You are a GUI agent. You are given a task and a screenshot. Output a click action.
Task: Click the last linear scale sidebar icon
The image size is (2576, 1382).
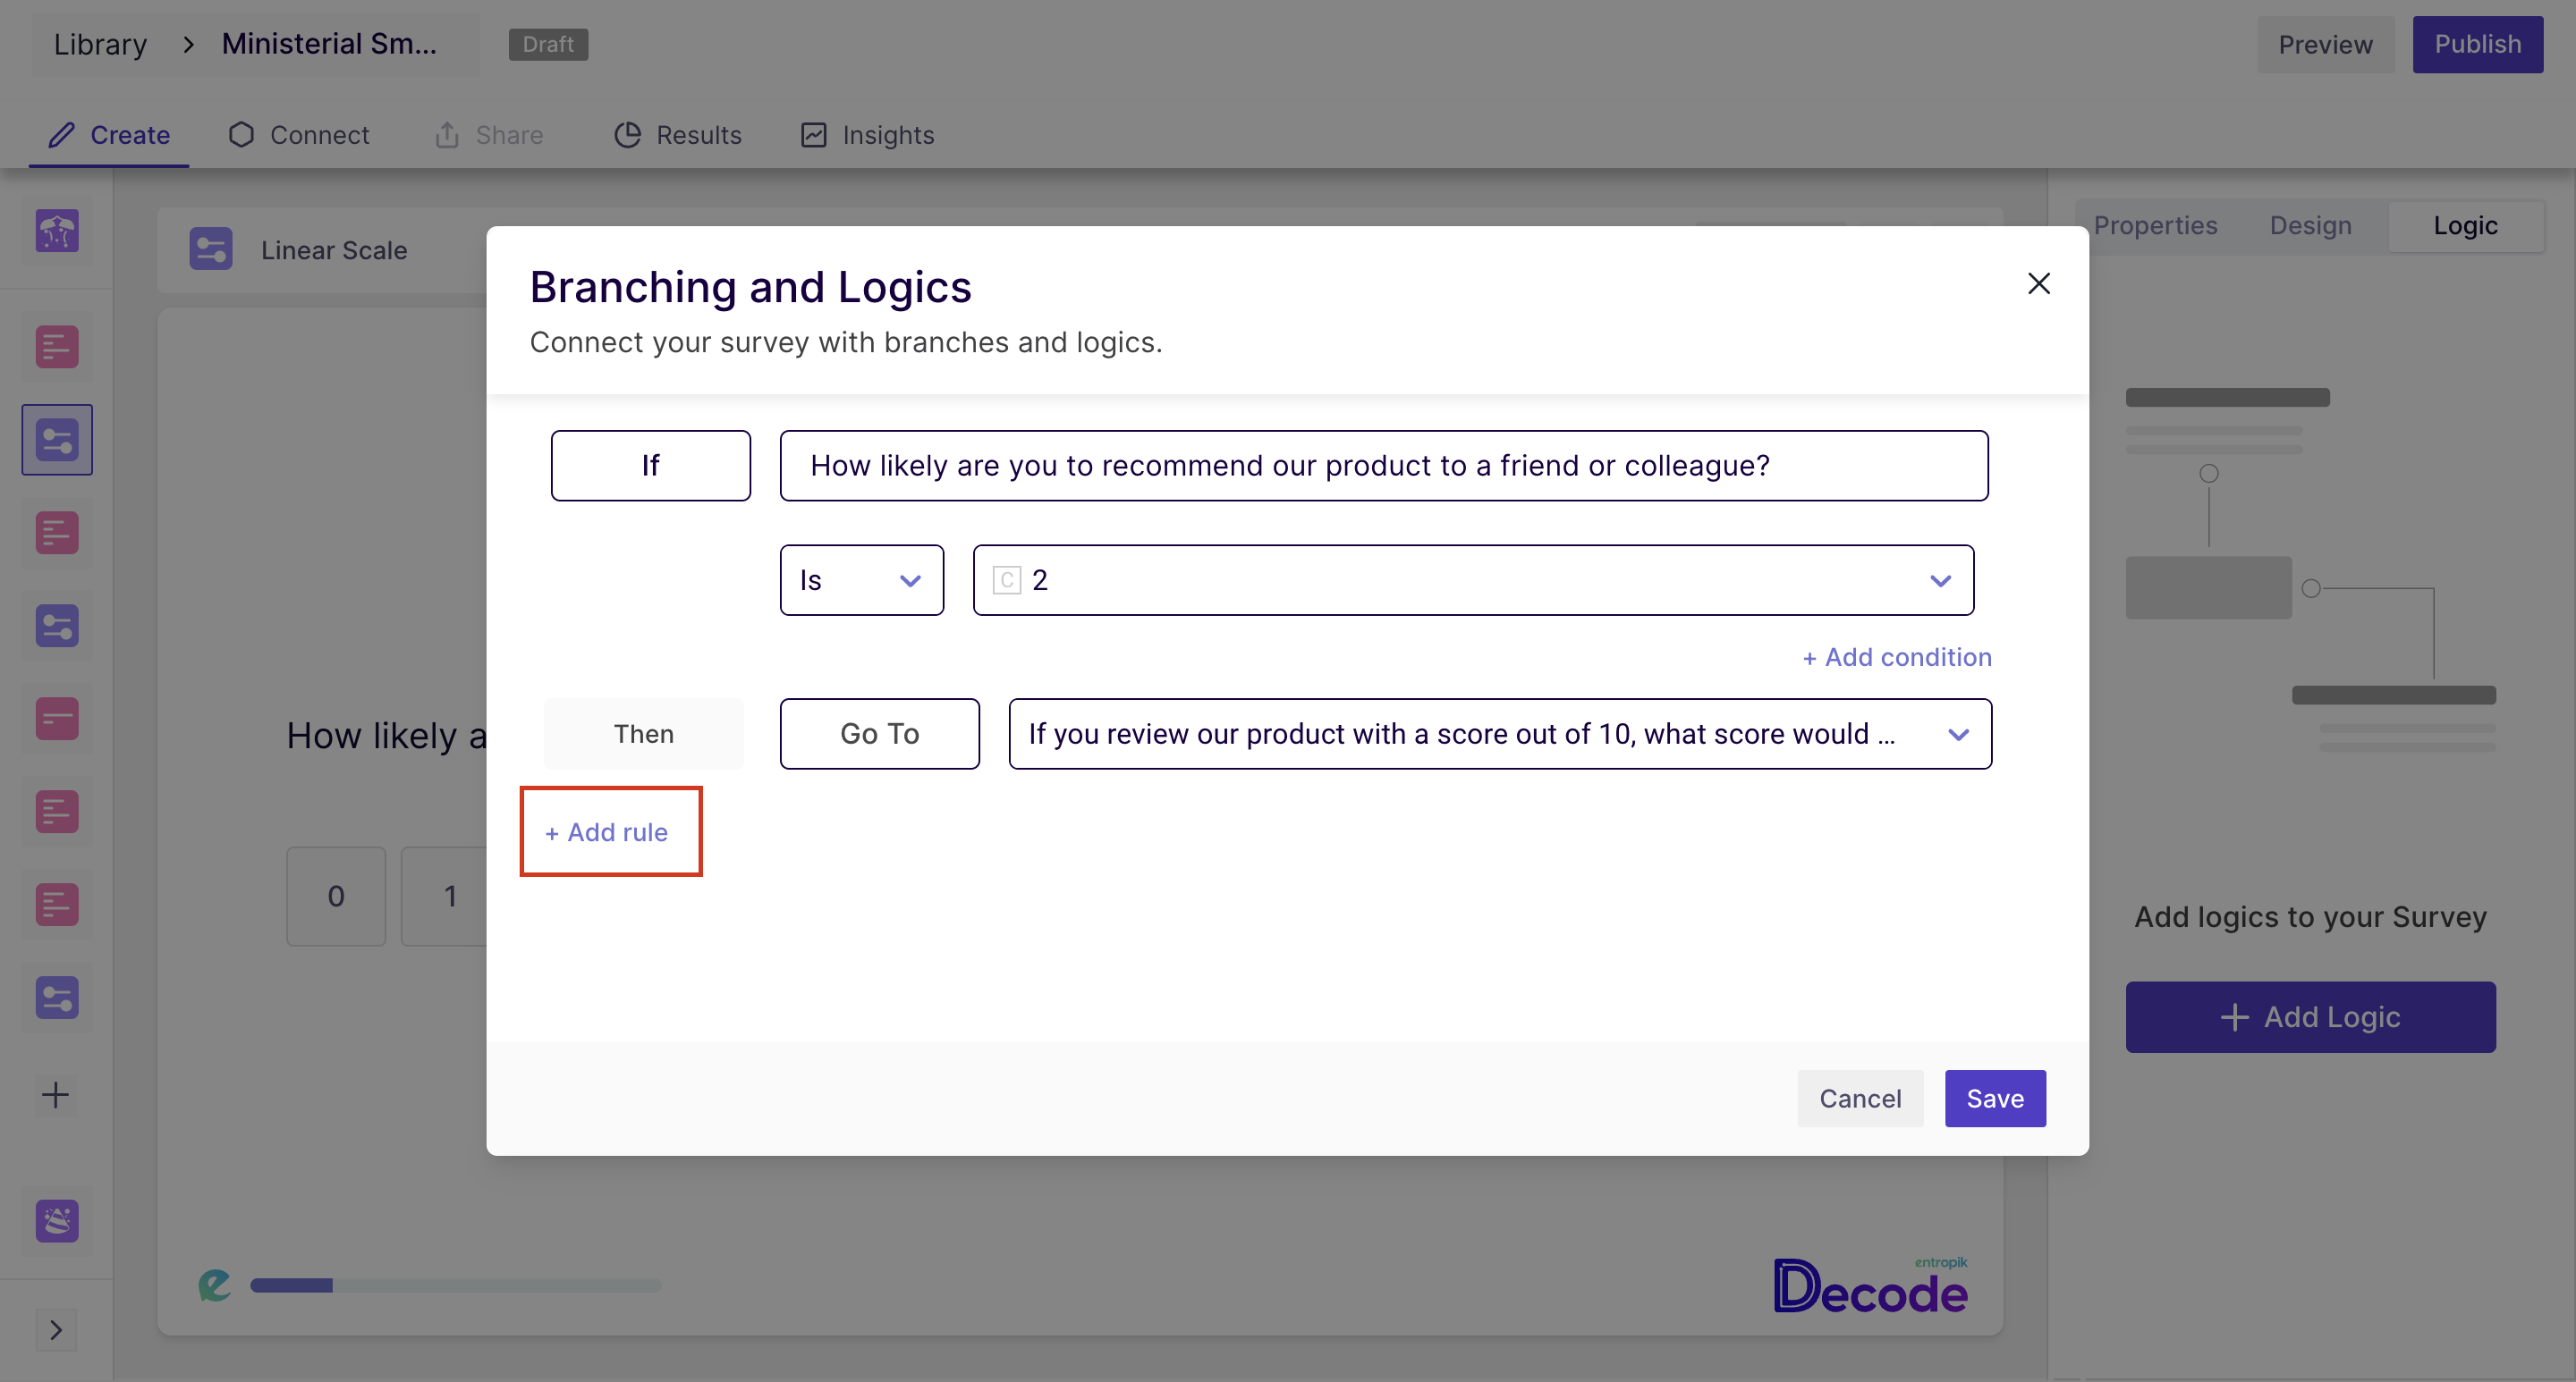point(57,998)
